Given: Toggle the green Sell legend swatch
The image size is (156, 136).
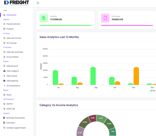Looking at the screenshot, I should [151, 91].
